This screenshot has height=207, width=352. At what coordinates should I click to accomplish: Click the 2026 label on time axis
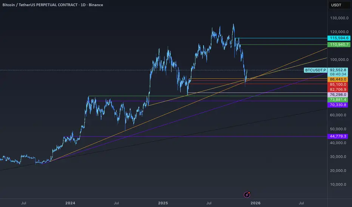255,203
